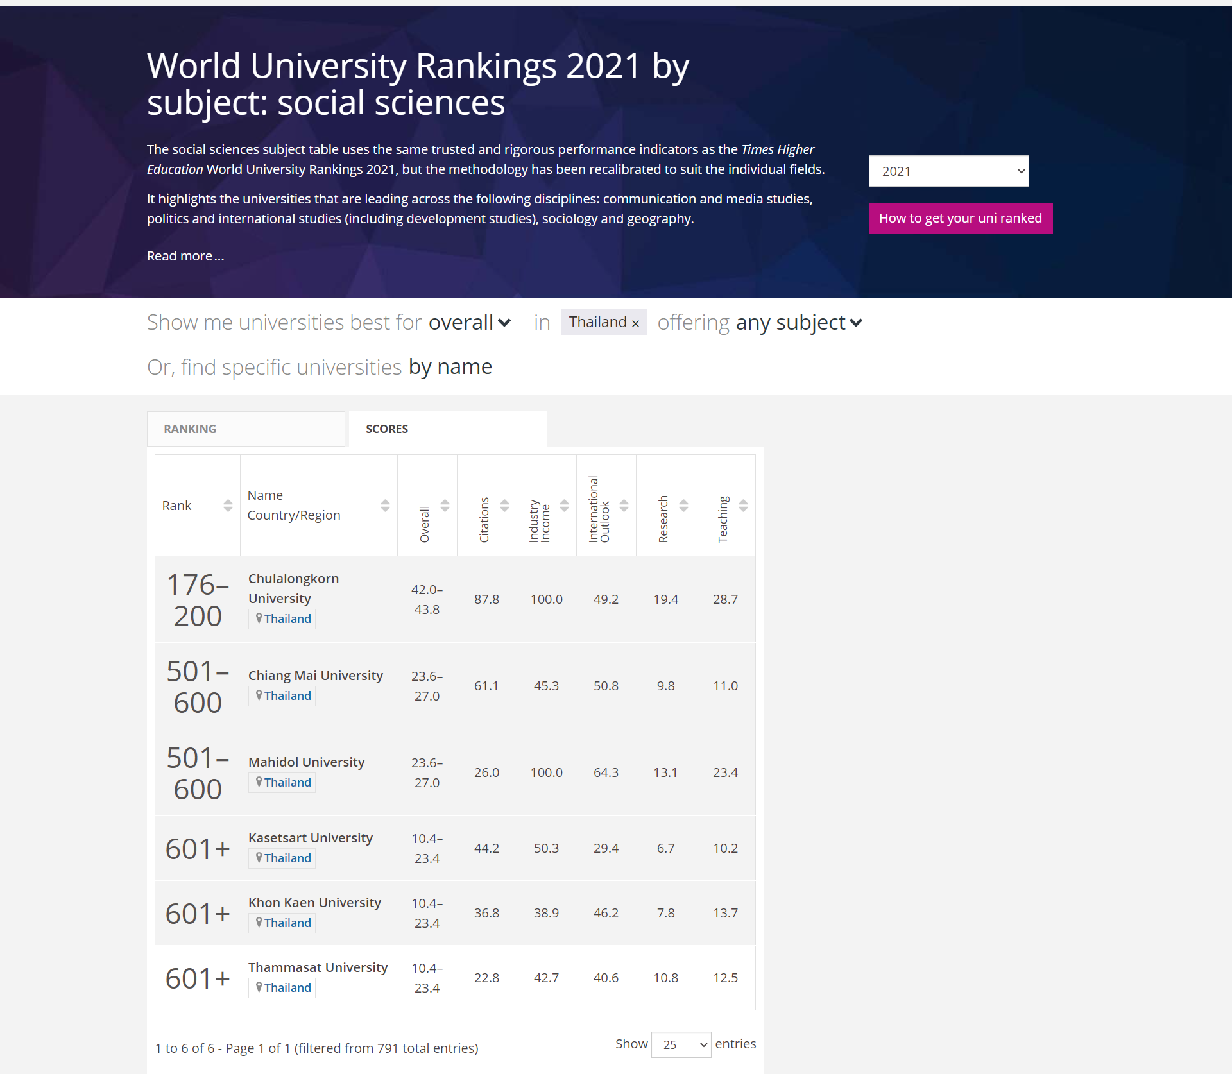Switch to the RANKING tab

click(x=246, y=429)
